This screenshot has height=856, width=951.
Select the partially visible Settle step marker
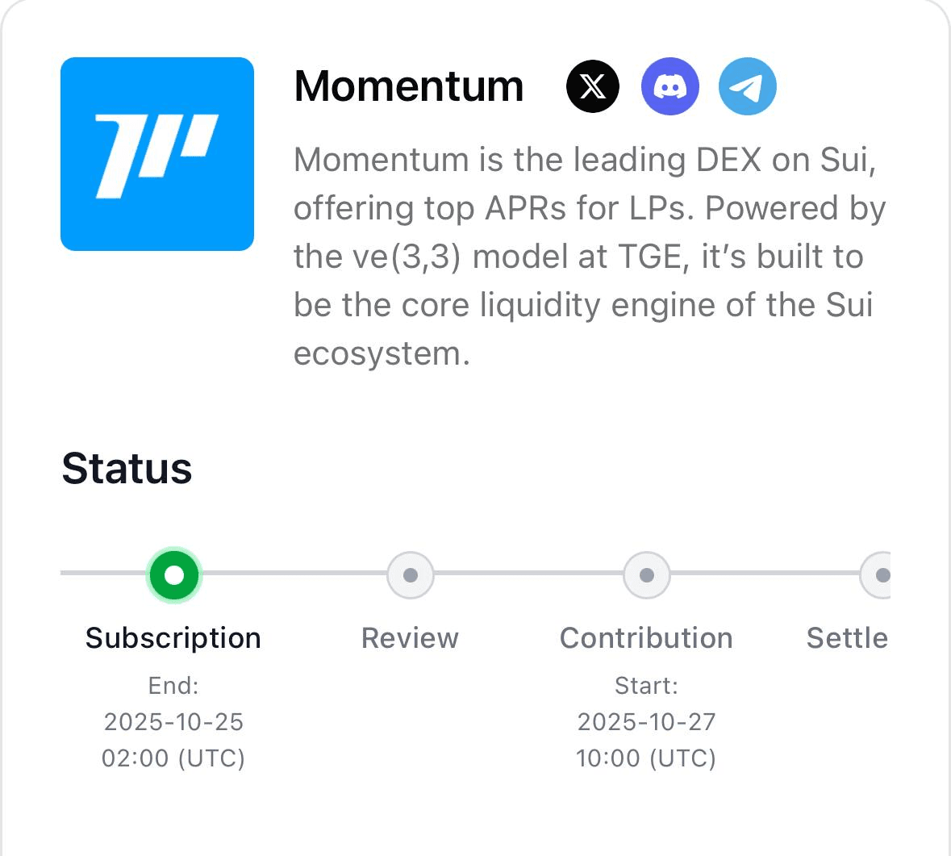[x=878, y=575]
